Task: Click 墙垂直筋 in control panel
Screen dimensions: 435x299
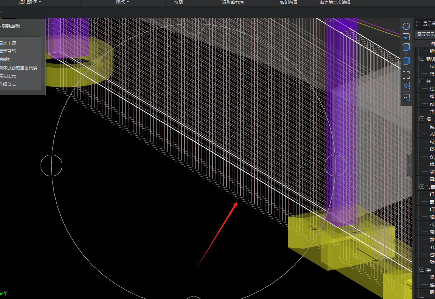Action: pyautogui.click(x=8, y=51)
